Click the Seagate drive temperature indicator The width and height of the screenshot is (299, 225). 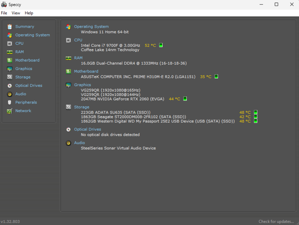click(x=256, y=117)
